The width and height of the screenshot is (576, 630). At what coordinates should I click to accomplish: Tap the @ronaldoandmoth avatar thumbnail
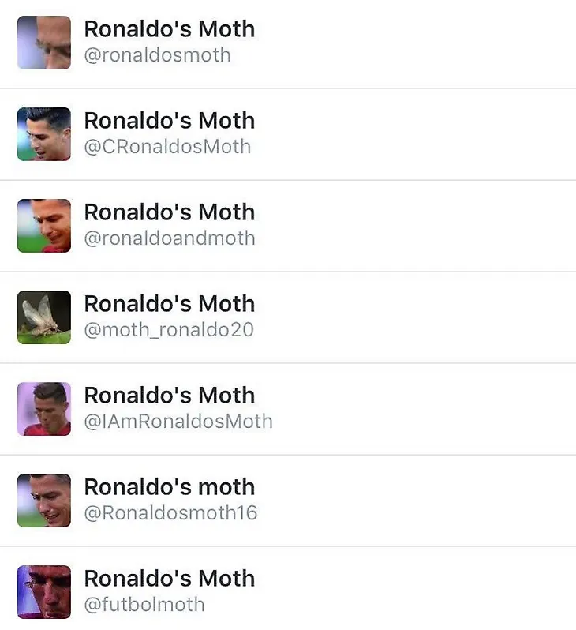click(x=44, y=226)
